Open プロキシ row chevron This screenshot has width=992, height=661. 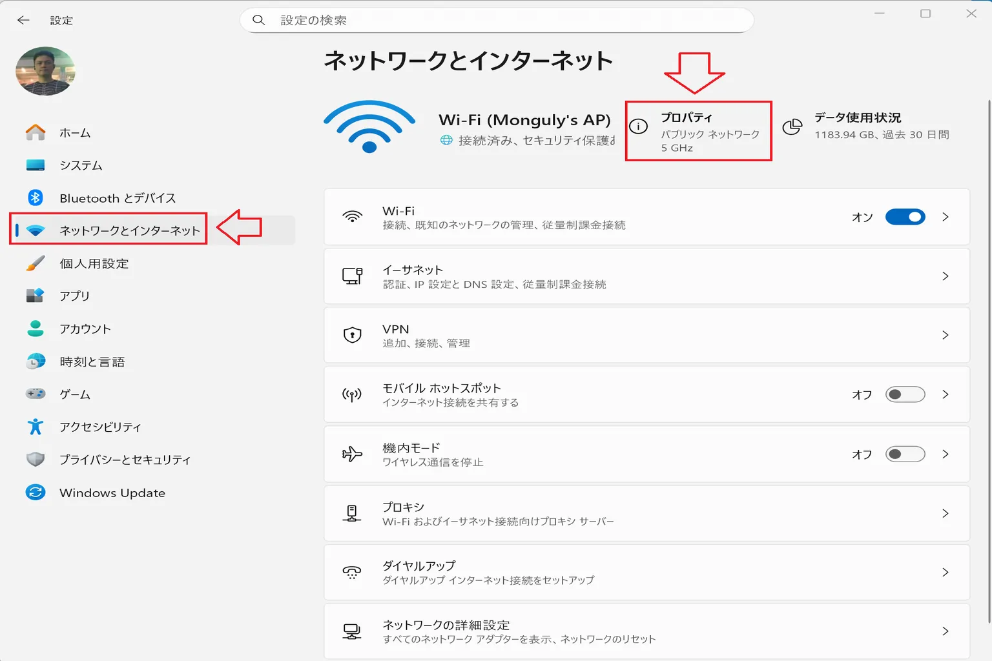tap(945, 513)
